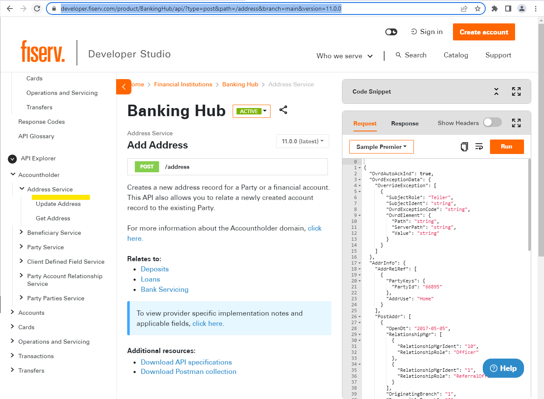Click code editor vertical scrollbar
The width and height of the screenshot is (544, 399).
point(529,205)
